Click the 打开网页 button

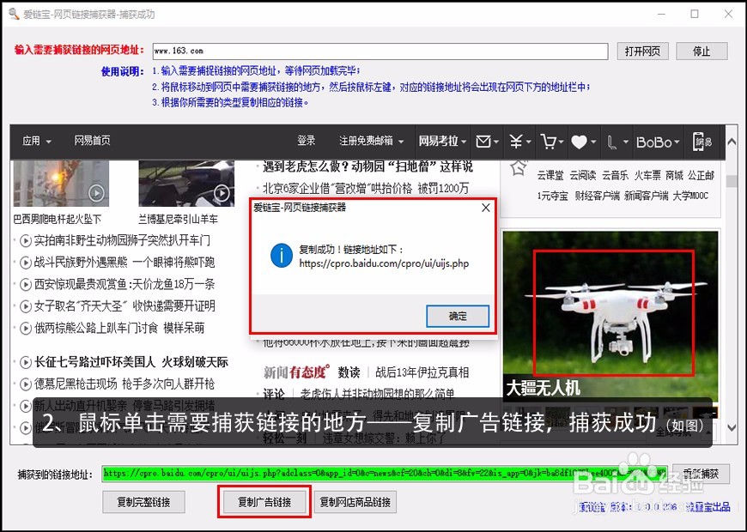642,51
